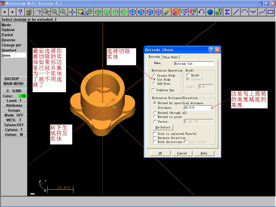This screenshot has width=276, height=207.
Task: Select the Delete pencil eraser icon
Action: 167,12
